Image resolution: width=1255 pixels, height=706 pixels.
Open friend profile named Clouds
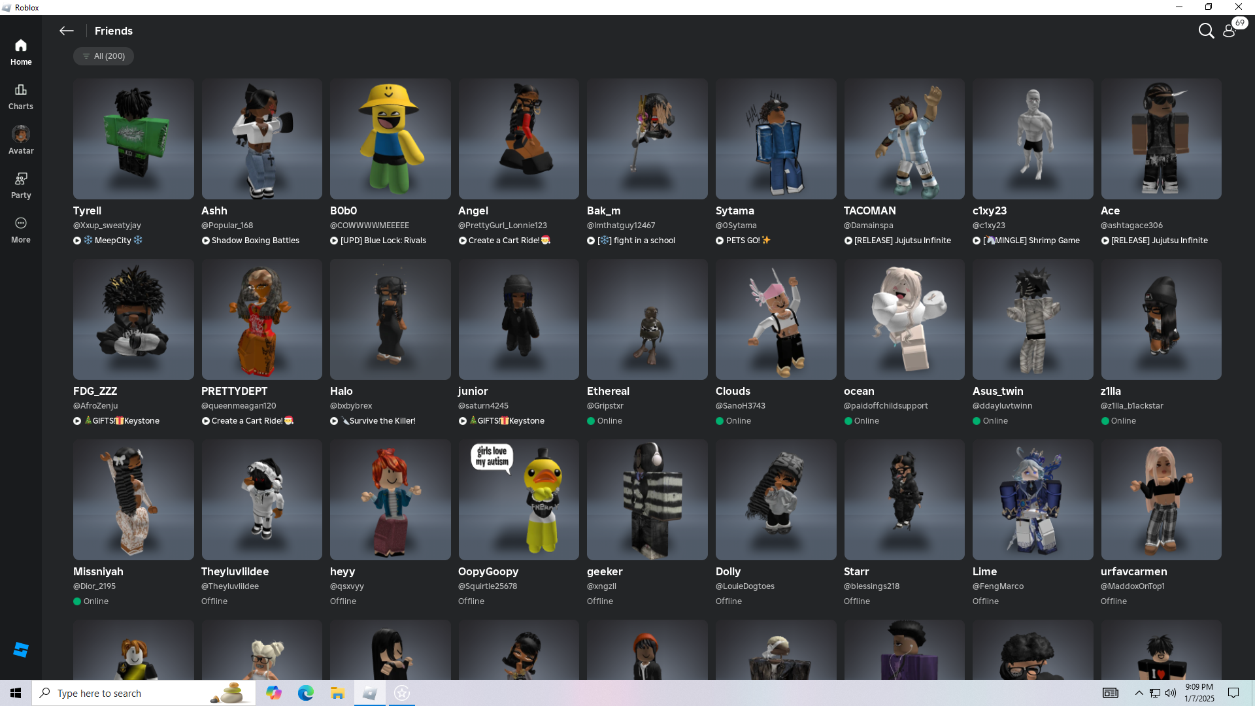tap(733, 391)
